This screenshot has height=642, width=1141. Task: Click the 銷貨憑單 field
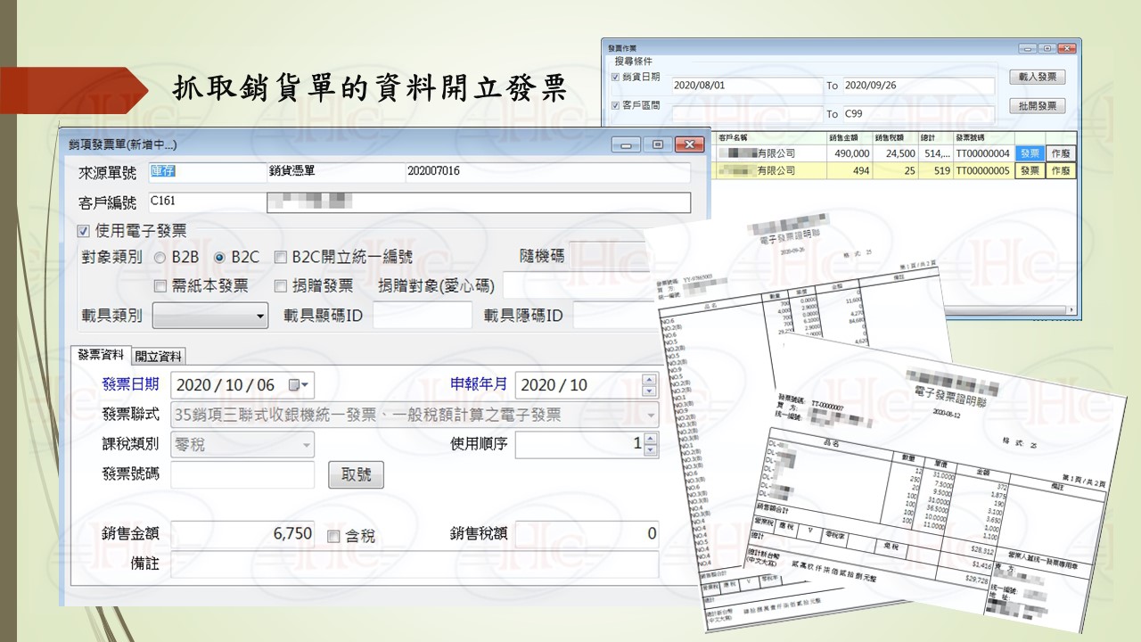pyautogui.click(x=336, y=171)
